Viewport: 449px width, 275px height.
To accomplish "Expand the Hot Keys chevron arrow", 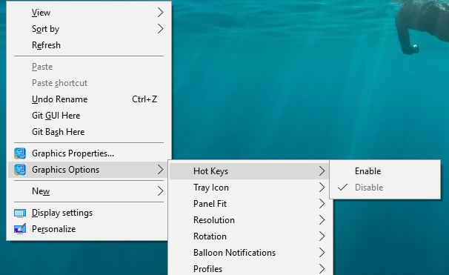I will pyautogui.click(x=322, y=171).
